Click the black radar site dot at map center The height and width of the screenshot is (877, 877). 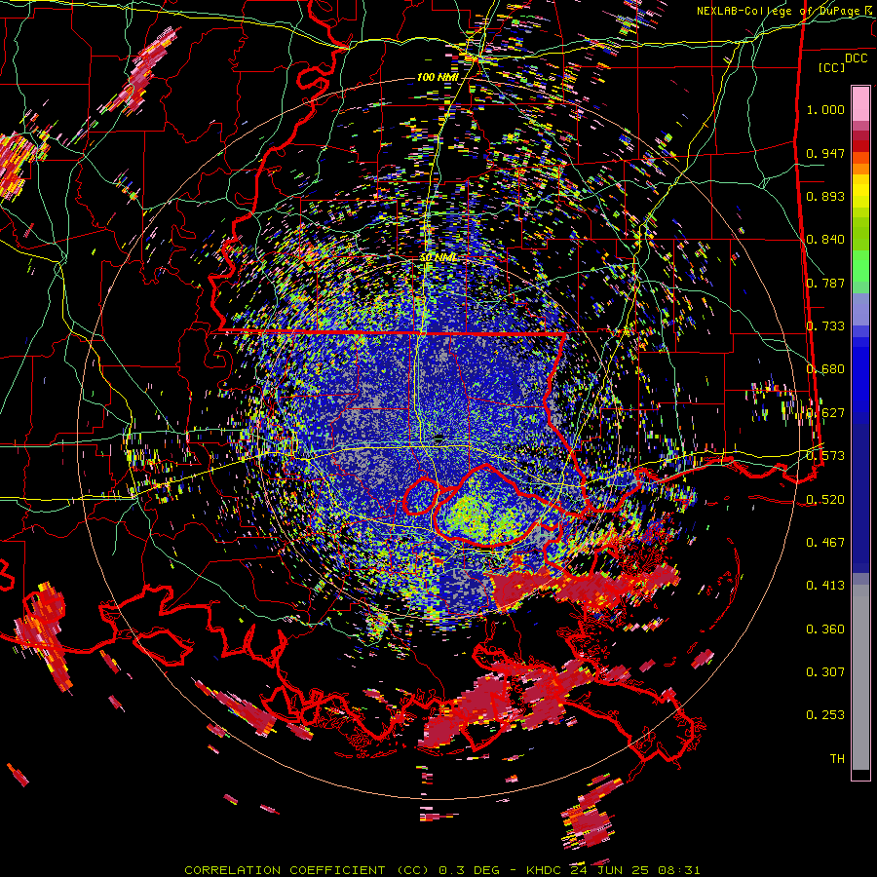[x=439, y=438]
